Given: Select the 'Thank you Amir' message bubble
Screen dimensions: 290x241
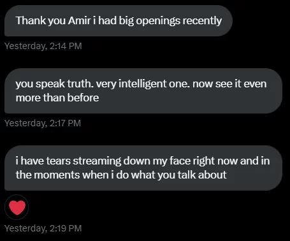Looking at the screenshot, I should coord(119,21).
